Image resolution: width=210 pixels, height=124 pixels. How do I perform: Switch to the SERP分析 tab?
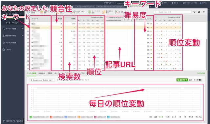click(42, 73)
